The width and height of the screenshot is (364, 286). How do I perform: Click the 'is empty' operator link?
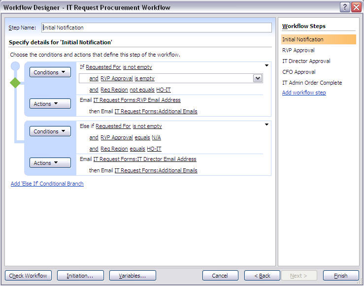[144, 78]
